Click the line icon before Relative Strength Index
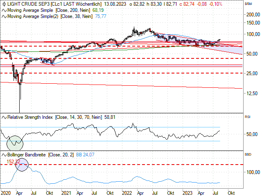This screenshot has height=196, width=262. tap(4, 118)
